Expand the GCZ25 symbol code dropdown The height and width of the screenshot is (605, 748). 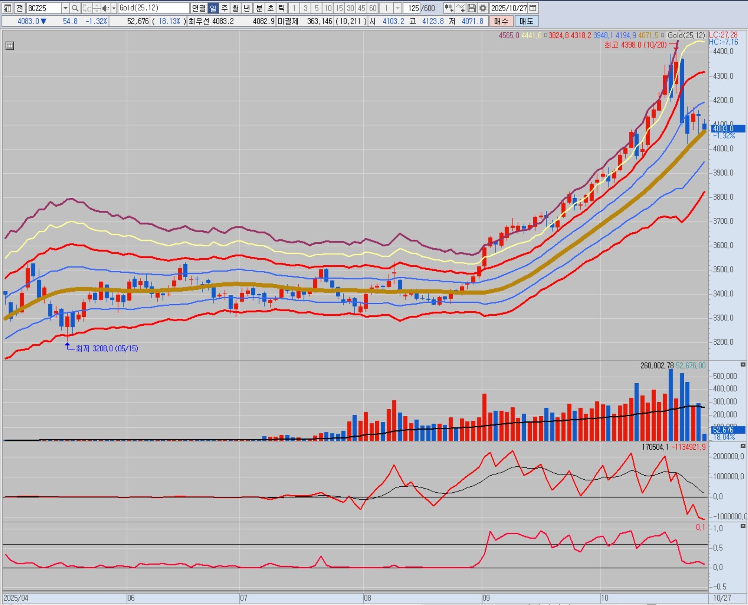click(65, 8)
